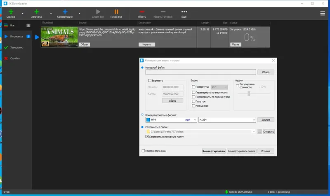Click the Старт все play icon

(x=98, y=12)
